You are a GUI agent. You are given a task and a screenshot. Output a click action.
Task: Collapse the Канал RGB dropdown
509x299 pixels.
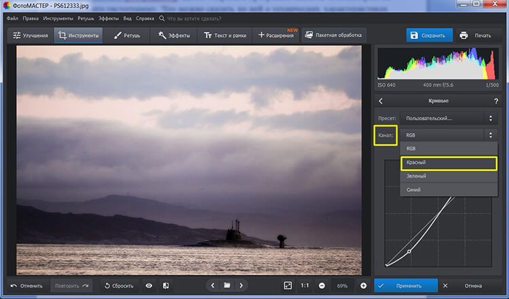click(x=449, y=135)
